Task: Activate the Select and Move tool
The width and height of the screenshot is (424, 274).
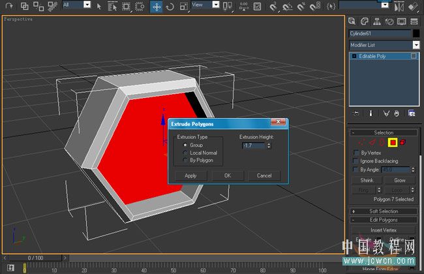Action: click(157, 7)
